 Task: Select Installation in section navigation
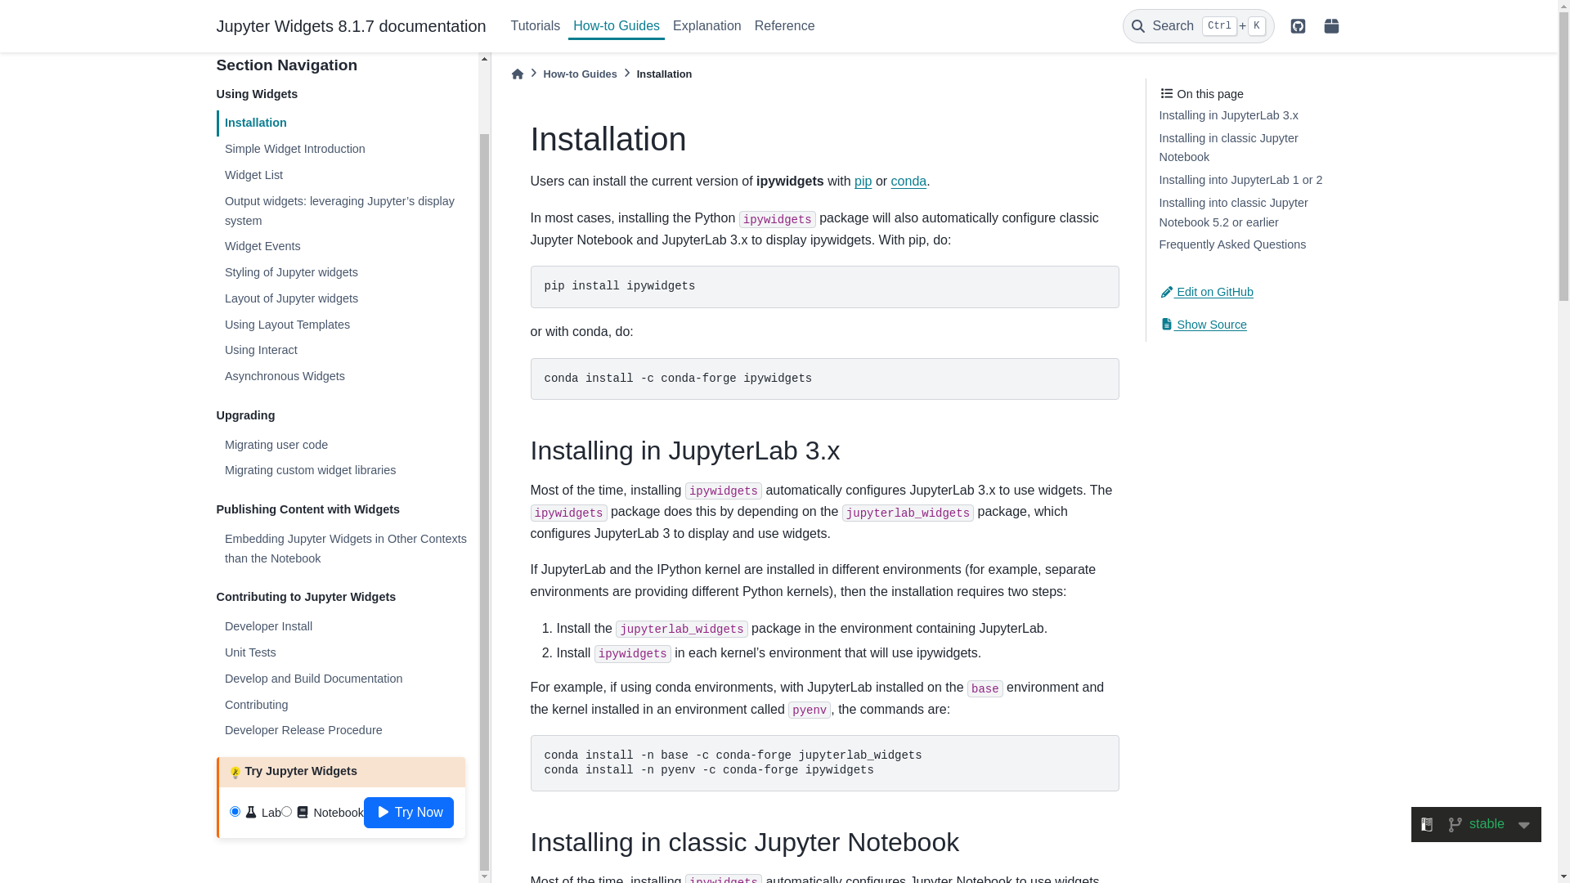pyautogui.click(x=255, y=123)
